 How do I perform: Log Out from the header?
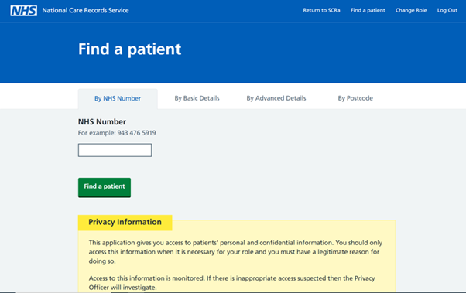click(x=447, y=10)
